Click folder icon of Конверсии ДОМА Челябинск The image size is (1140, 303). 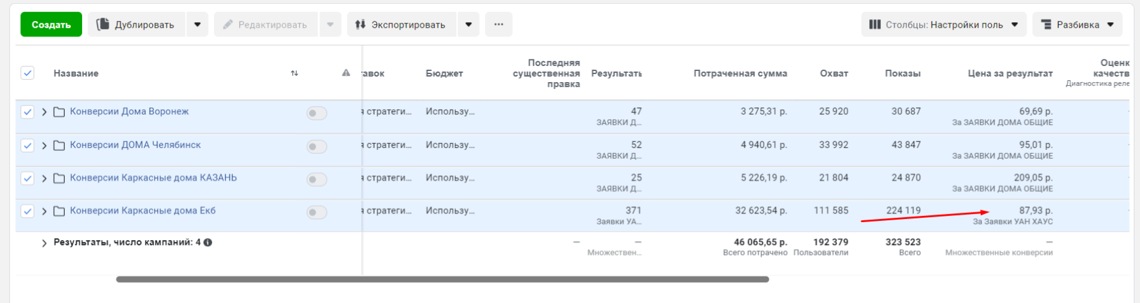pos(59,146)
